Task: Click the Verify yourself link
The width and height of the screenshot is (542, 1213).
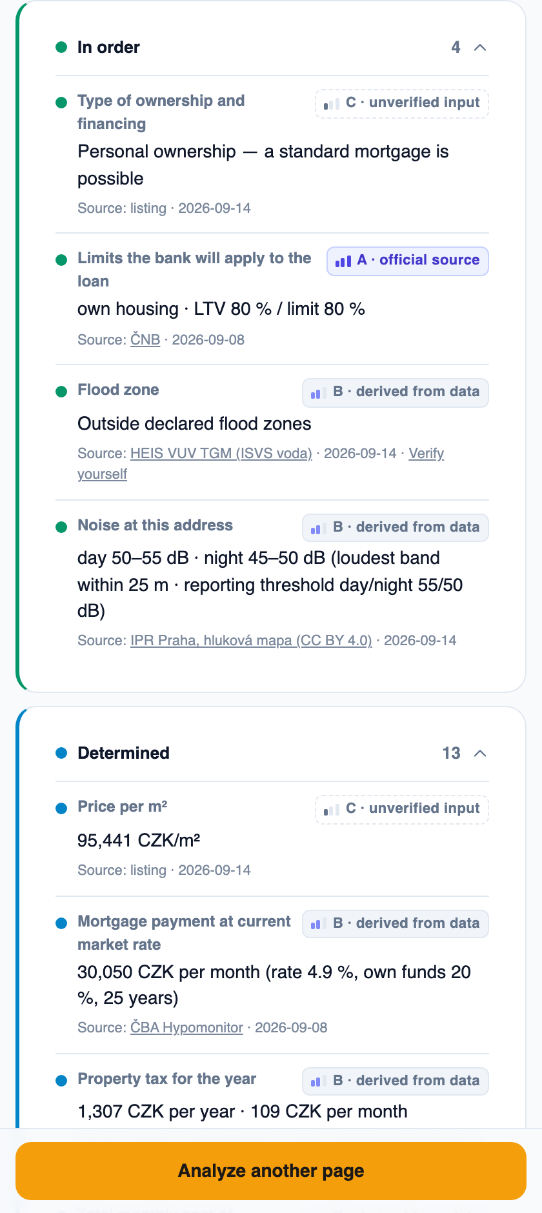Action: pyautogui.click(x=261, y=463)
